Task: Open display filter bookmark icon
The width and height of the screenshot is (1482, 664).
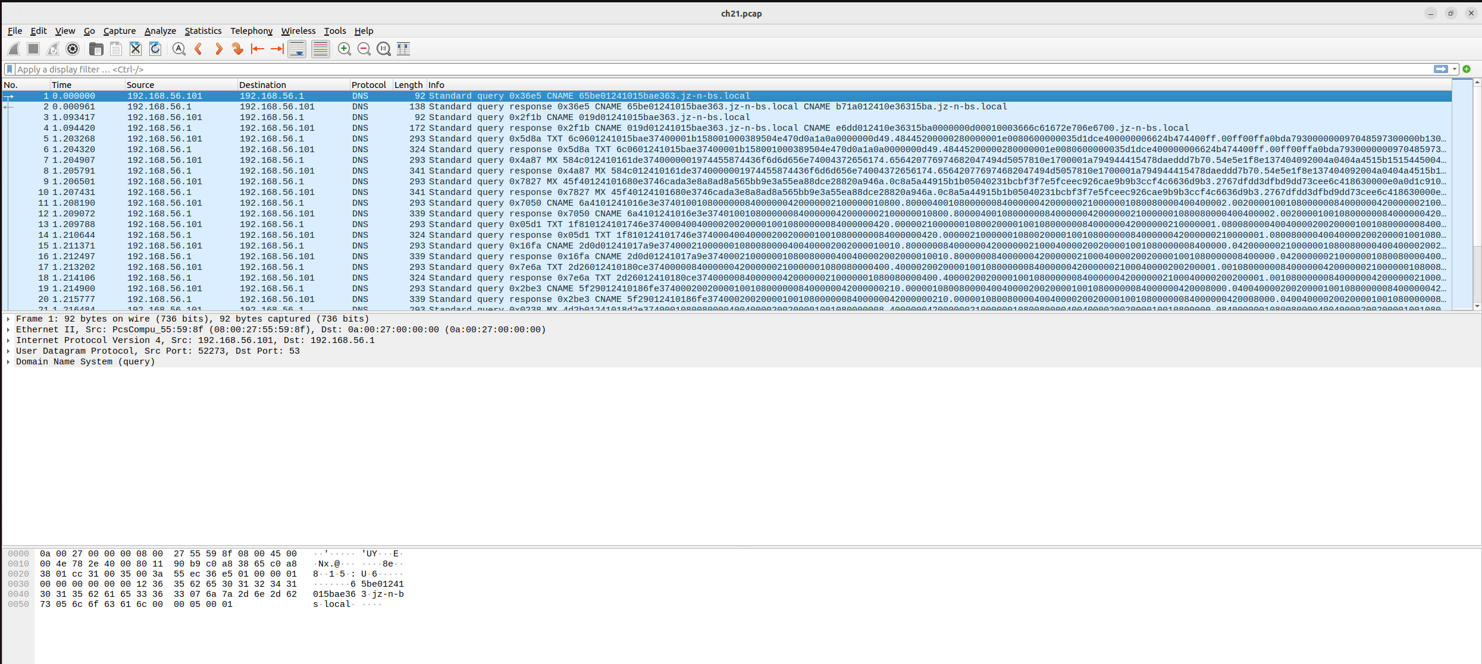Action: pos(10,70)
